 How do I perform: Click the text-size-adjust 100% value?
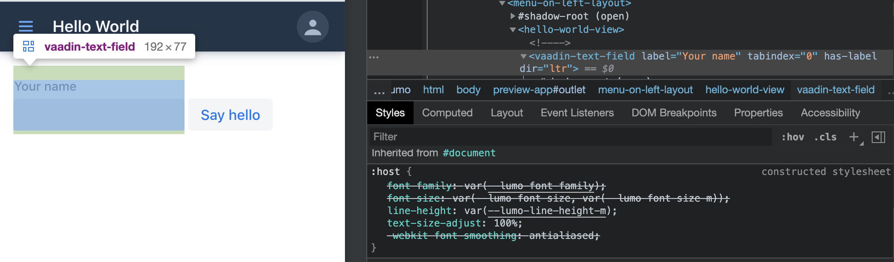point(505,223)
